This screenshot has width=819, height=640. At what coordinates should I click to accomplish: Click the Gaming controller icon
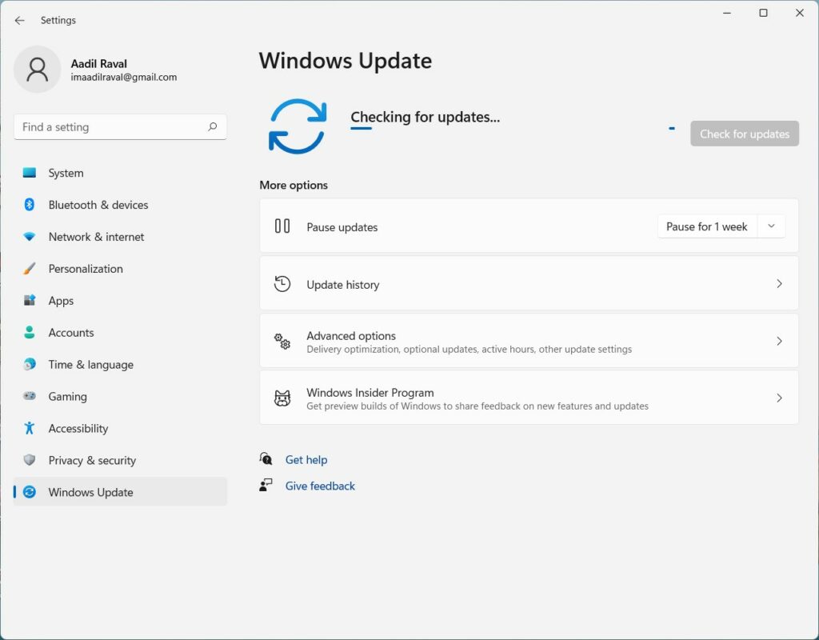28,397
